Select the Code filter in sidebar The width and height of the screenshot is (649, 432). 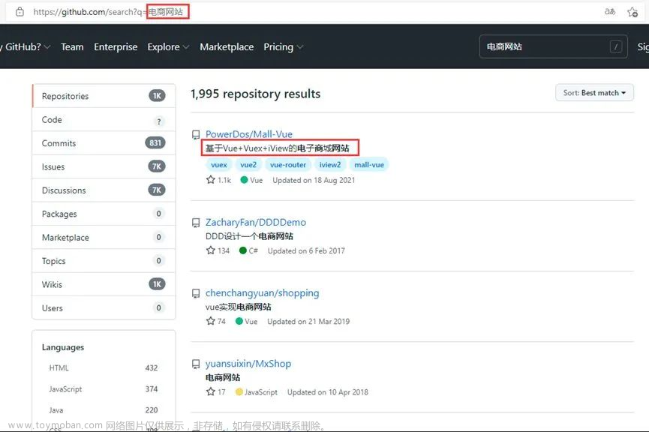(104, 119)
